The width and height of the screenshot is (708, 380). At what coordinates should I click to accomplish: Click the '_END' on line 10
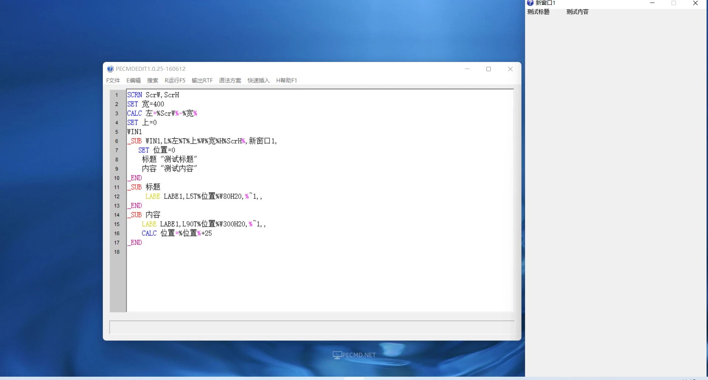(135, 178)
